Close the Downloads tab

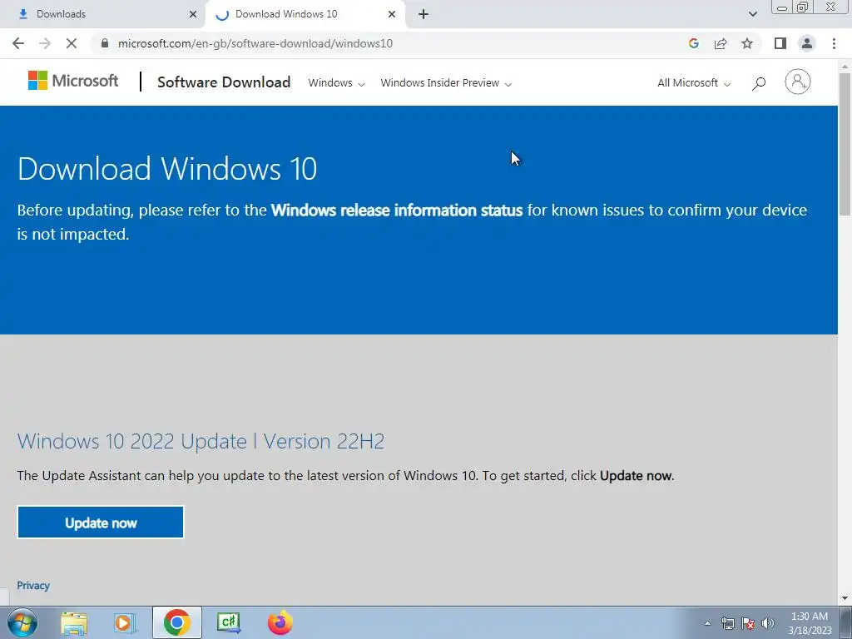(x=193, y=14)
